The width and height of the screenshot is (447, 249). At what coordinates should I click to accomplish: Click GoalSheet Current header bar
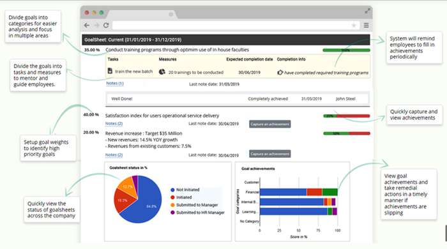[x=226, y=40]
